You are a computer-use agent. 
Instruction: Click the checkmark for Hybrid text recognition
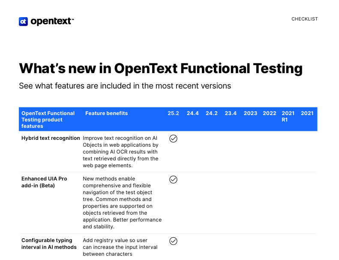173,139
